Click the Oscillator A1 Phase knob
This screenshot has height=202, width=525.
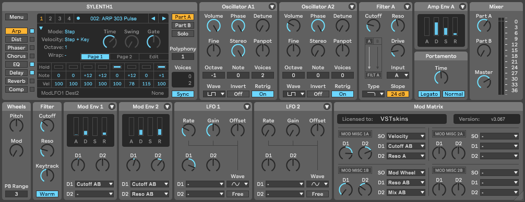tap(238, 26)
